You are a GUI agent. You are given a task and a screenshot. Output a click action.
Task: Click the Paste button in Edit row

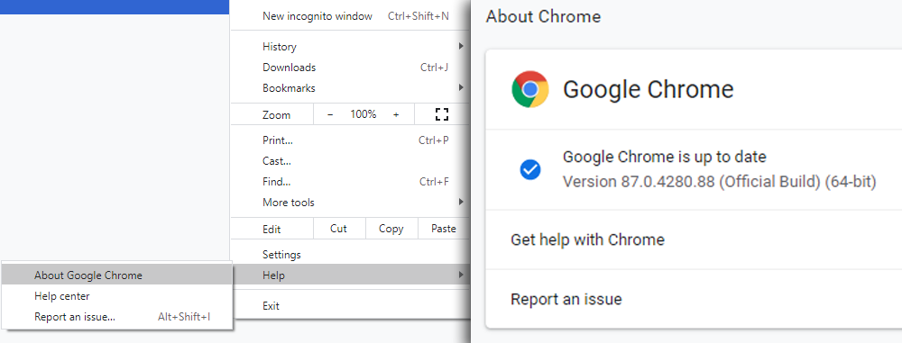click(x=444, y=229)
